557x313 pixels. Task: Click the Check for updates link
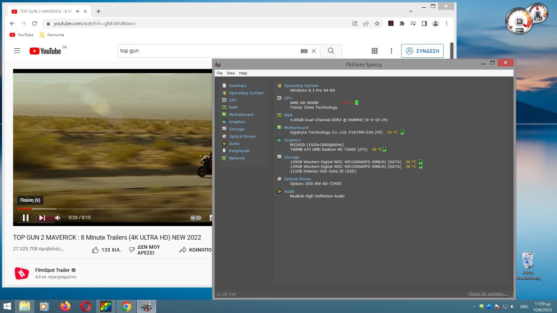[488, 294]
